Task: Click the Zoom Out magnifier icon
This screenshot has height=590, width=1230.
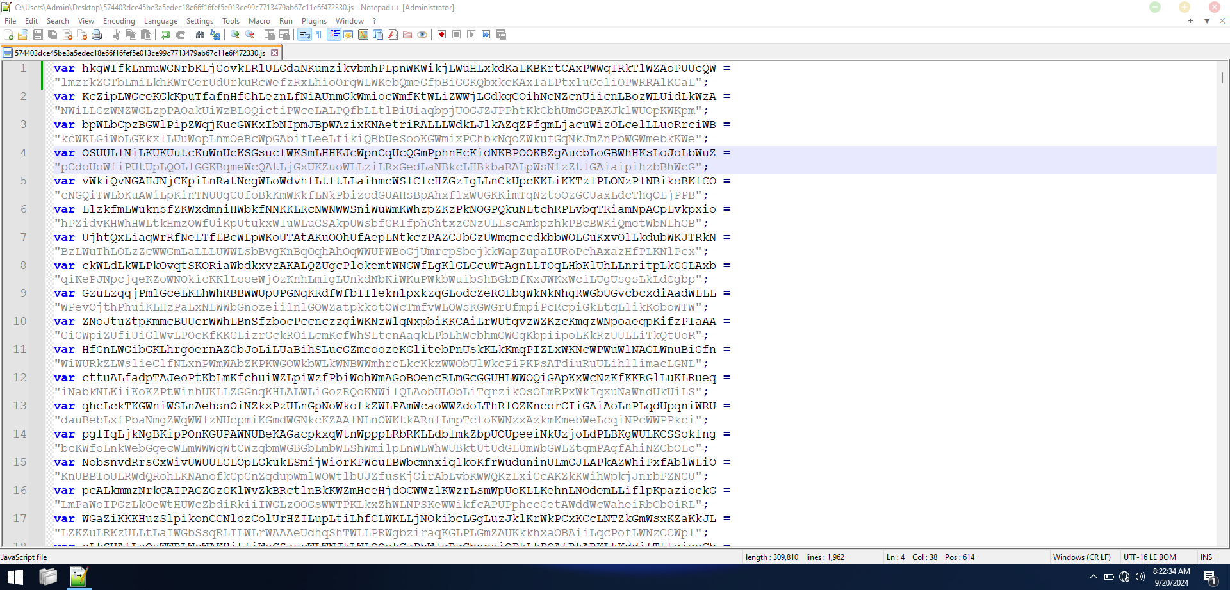Action: (x=250, y=35)
